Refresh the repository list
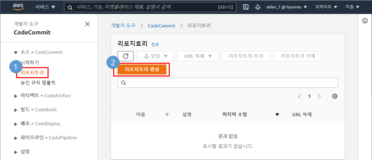The image size is (372, 160). tap(126, 56)
